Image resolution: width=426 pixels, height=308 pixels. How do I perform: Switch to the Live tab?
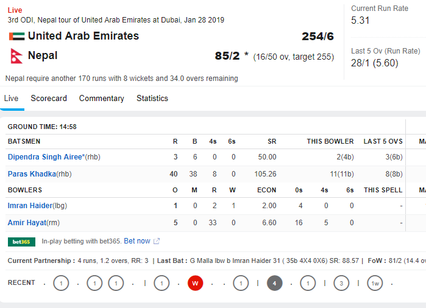pos(12,99)
